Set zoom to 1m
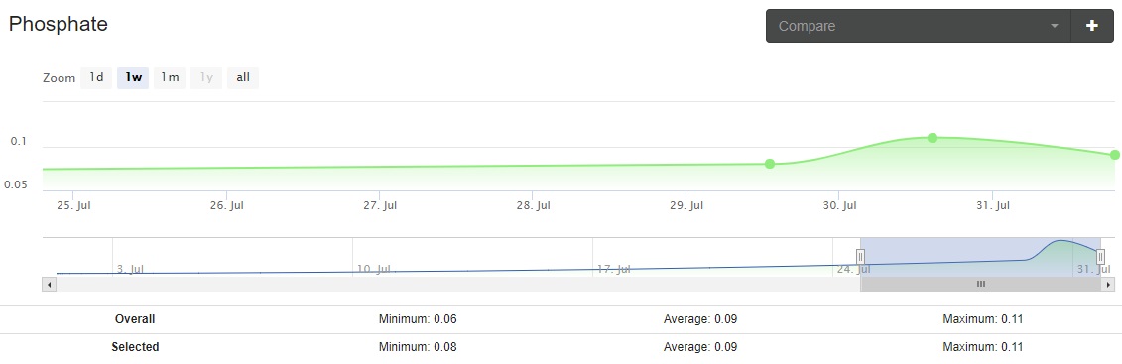Viewport: 1122px width, 364px height. point(170,77)
